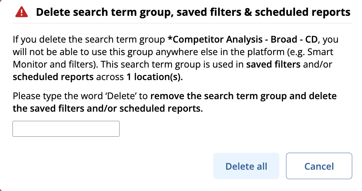Click the word 'scheduled reports' in the dialog title
Image resolution: width=362 pixels, height=191 pixels.
pyautogui.click(x=303, y=12)
